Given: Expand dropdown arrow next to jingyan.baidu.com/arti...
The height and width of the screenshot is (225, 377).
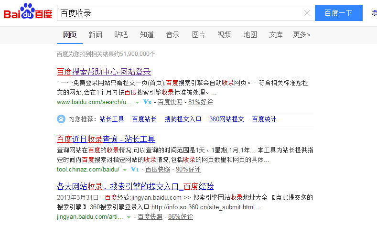Looking at the screenshot, I should point(129,217).
